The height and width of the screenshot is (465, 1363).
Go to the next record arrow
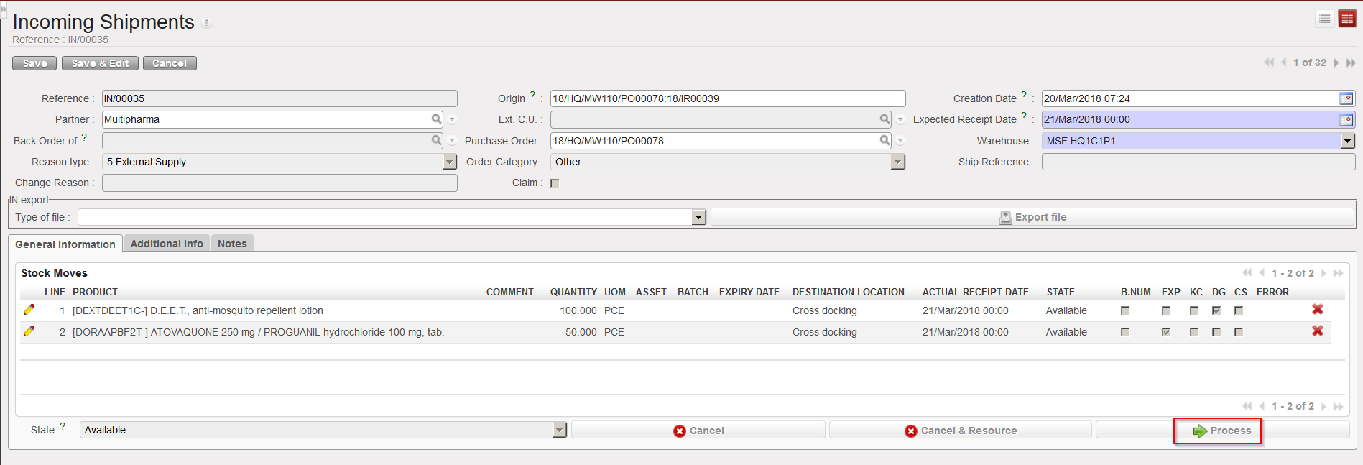click(1336, 63)
